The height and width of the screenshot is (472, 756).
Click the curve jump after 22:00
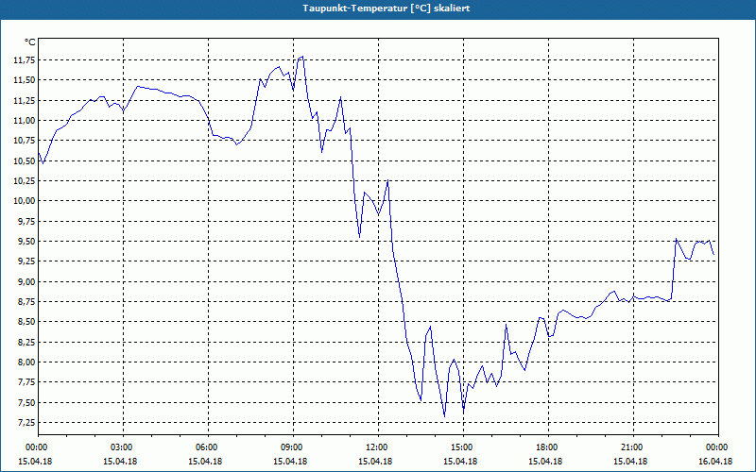pyautogui.click(x=674, y=268)
